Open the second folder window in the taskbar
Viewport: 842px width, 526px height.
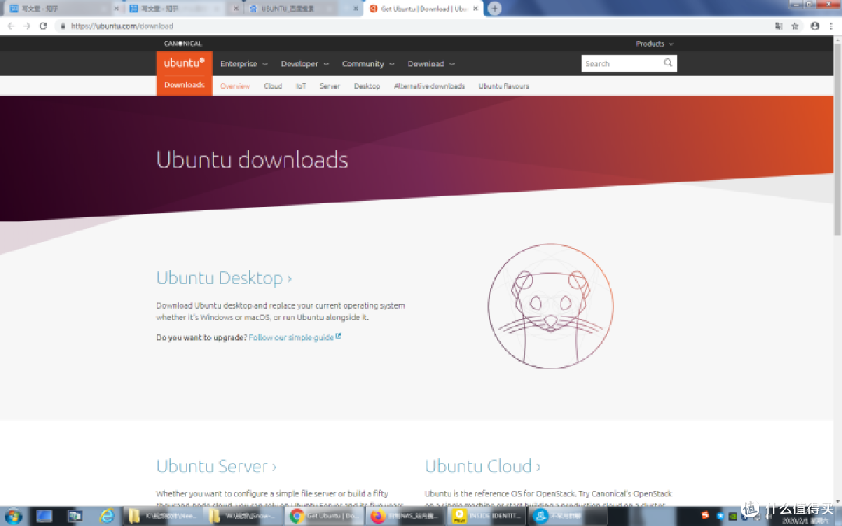[244, 517]
